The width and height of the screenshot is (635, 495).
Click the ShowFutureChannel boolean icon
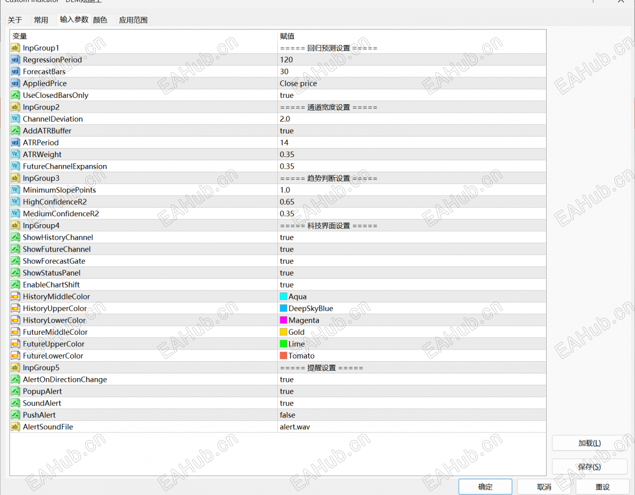pyautogui.click(x=15, y=249)
